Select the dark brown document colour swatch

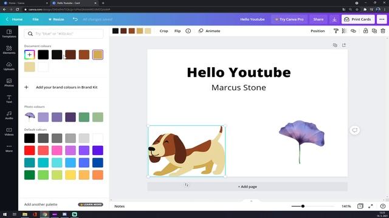click(x=71, y=54)
